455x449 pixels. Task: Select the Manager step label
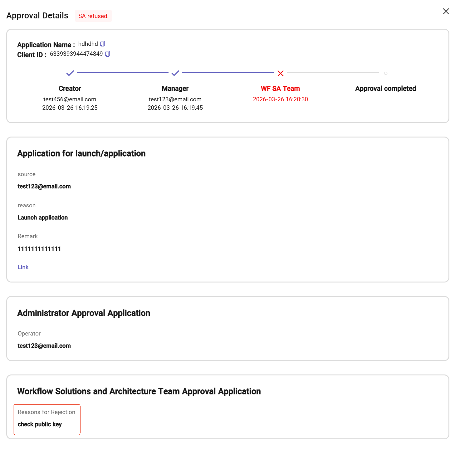click(175, 89)
